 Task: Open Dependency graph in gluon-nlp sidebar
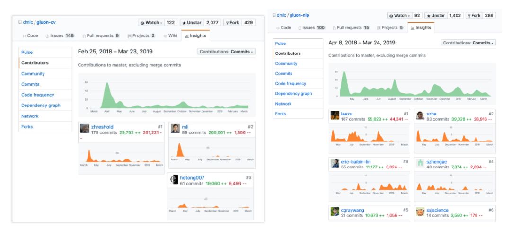(298, 93)
